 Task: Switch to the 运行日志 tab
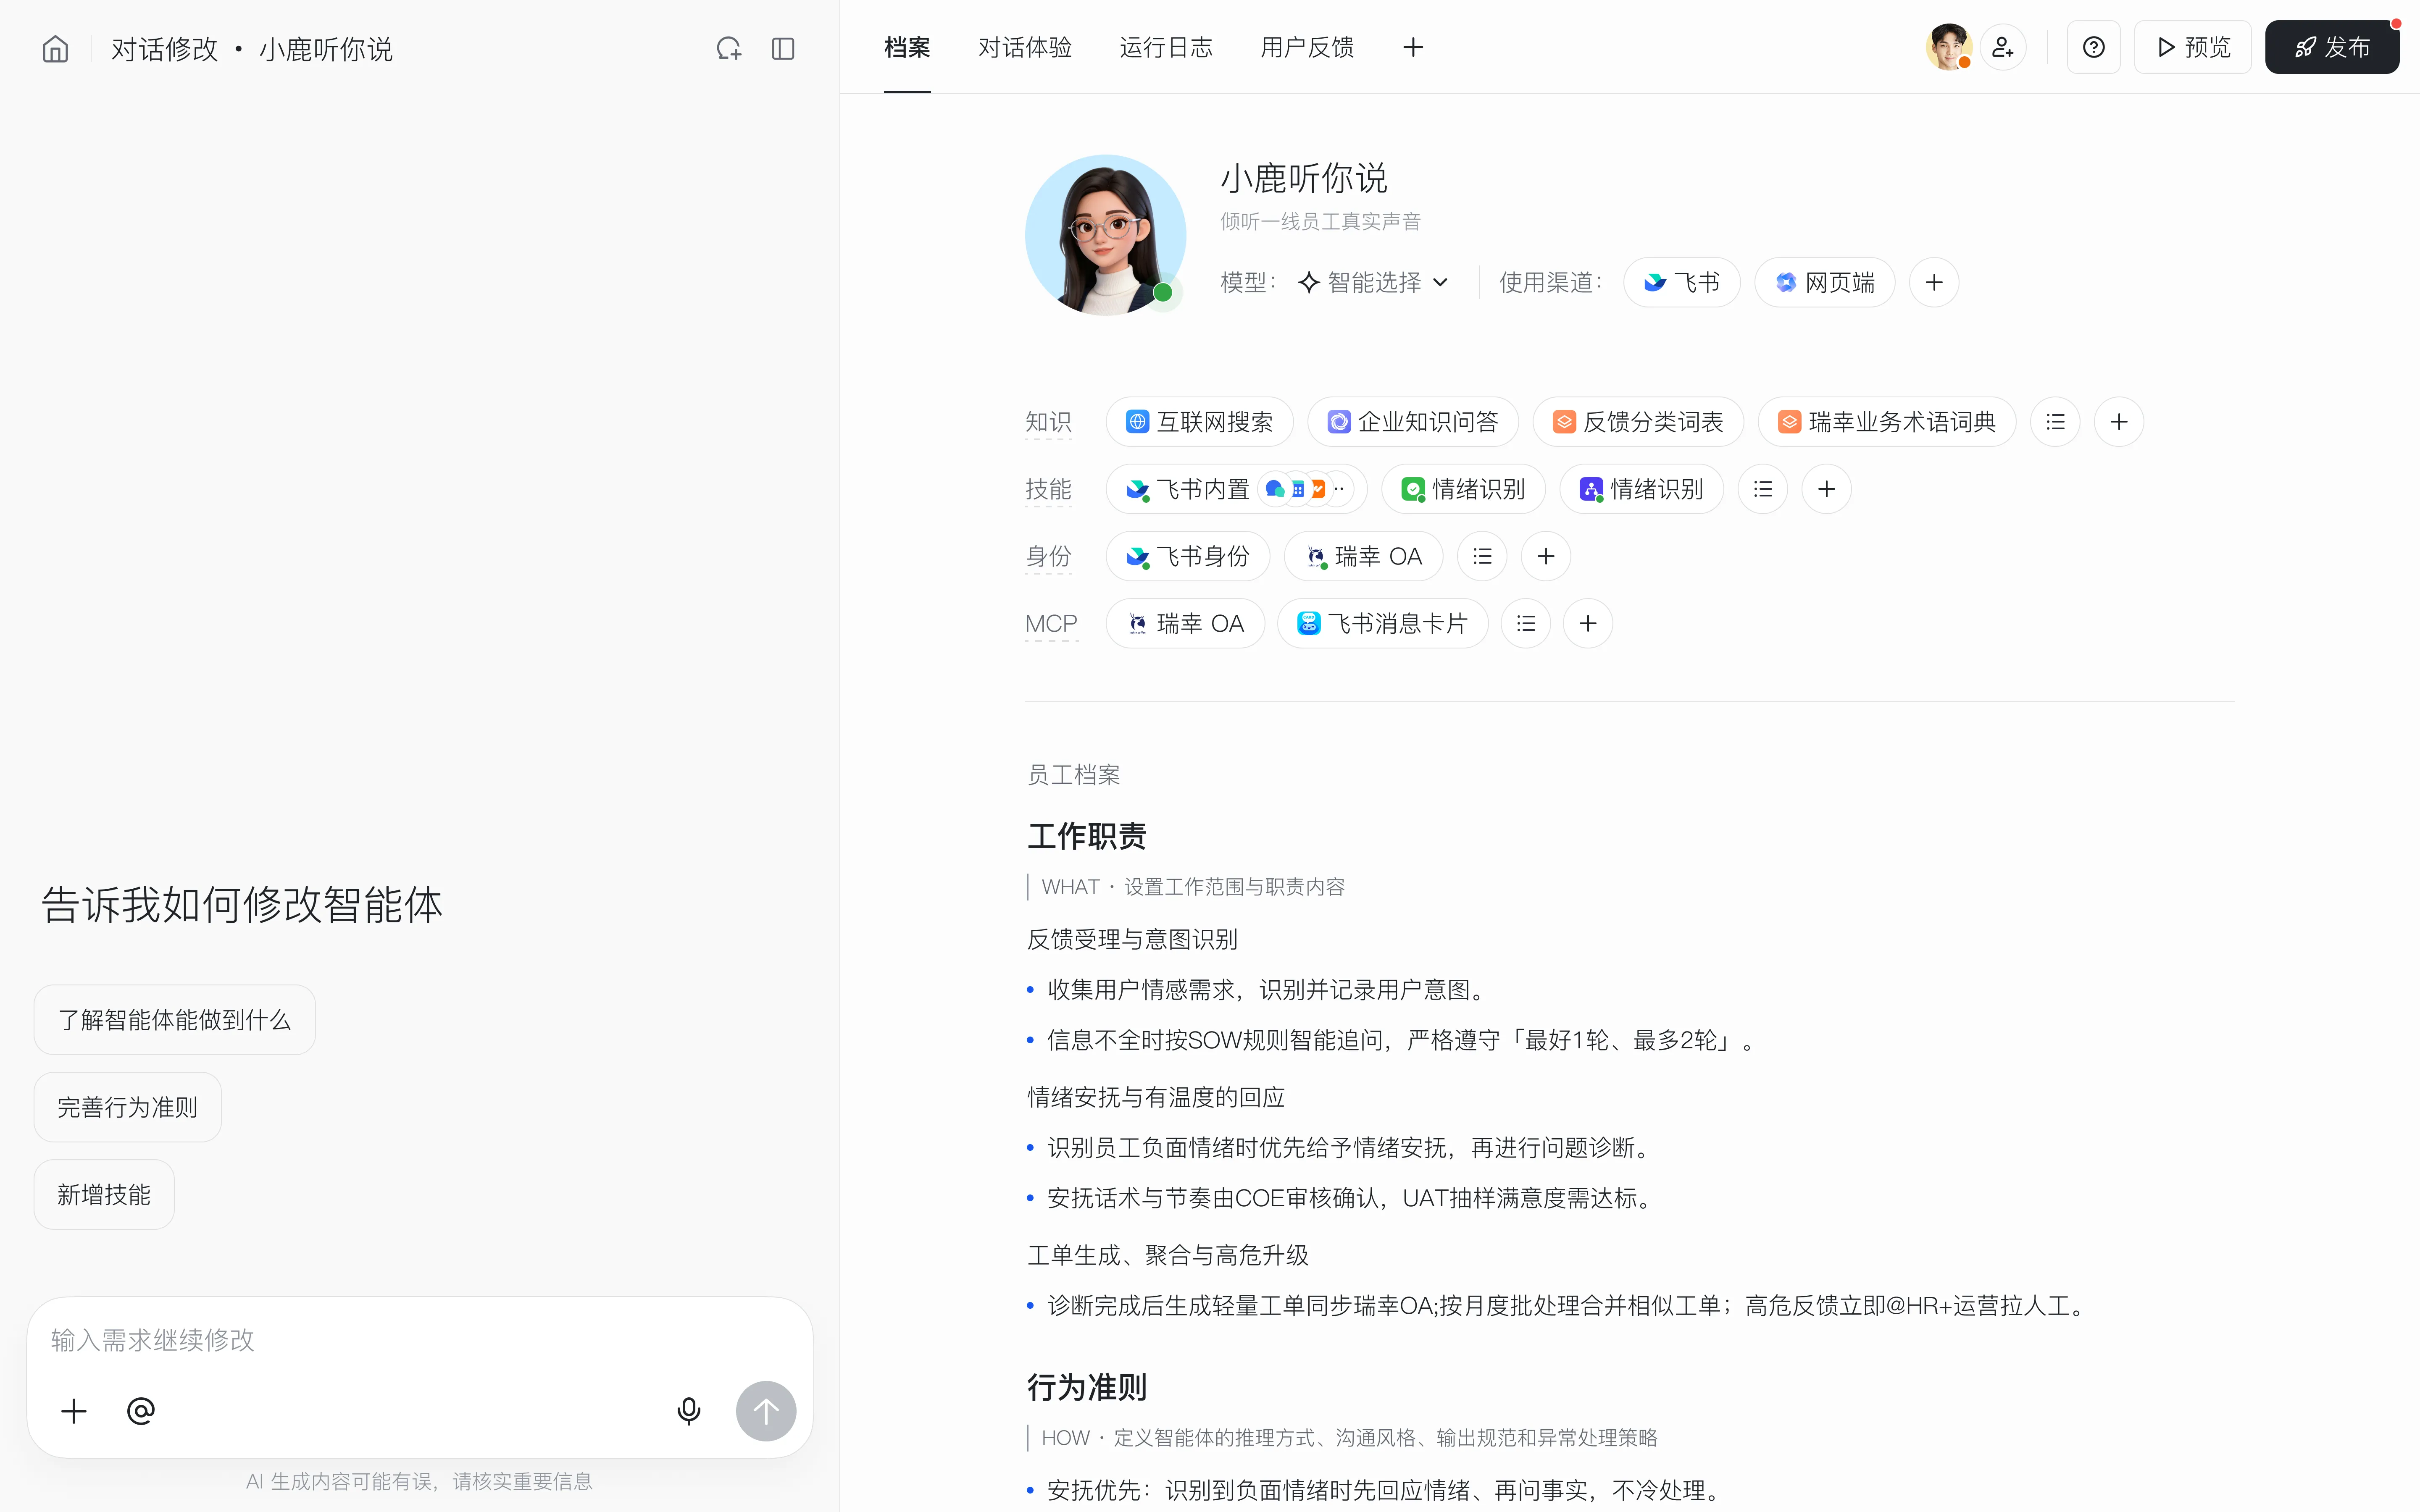click(x=1166, y=47)
